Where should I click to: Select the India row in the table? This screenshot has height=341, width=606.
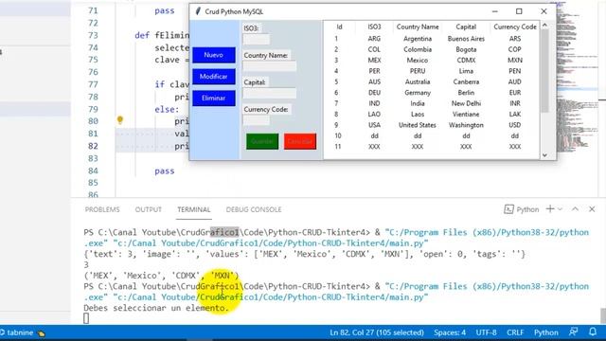pos(432,103)
